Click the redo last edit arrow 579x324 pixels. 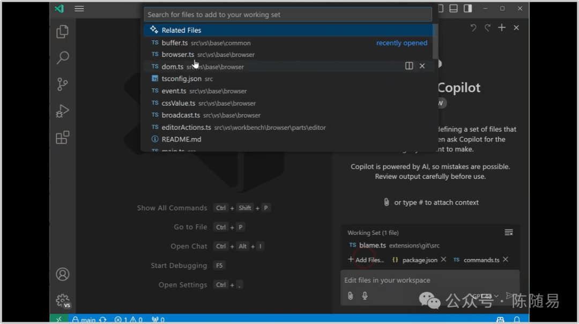(487, 28)
